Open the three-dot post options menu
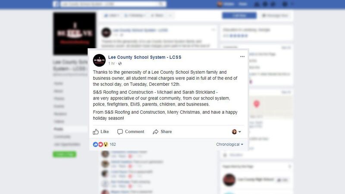 tap(242, 56)
